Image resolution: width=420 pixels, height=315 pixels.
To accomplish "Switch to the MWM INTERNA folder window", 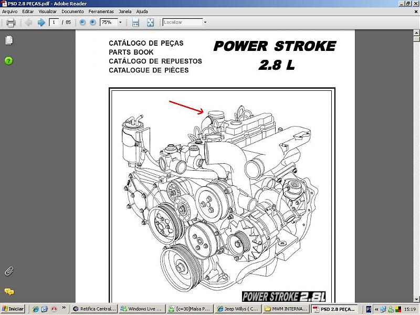I will click(x=285, y=309).
